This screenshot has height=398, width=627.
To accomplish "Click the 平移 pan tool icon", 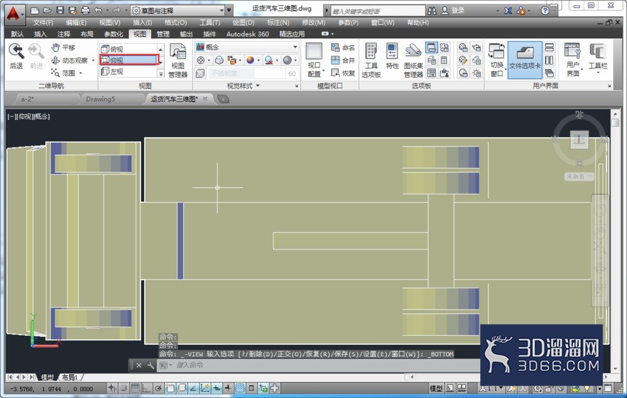I will [56, 48].
